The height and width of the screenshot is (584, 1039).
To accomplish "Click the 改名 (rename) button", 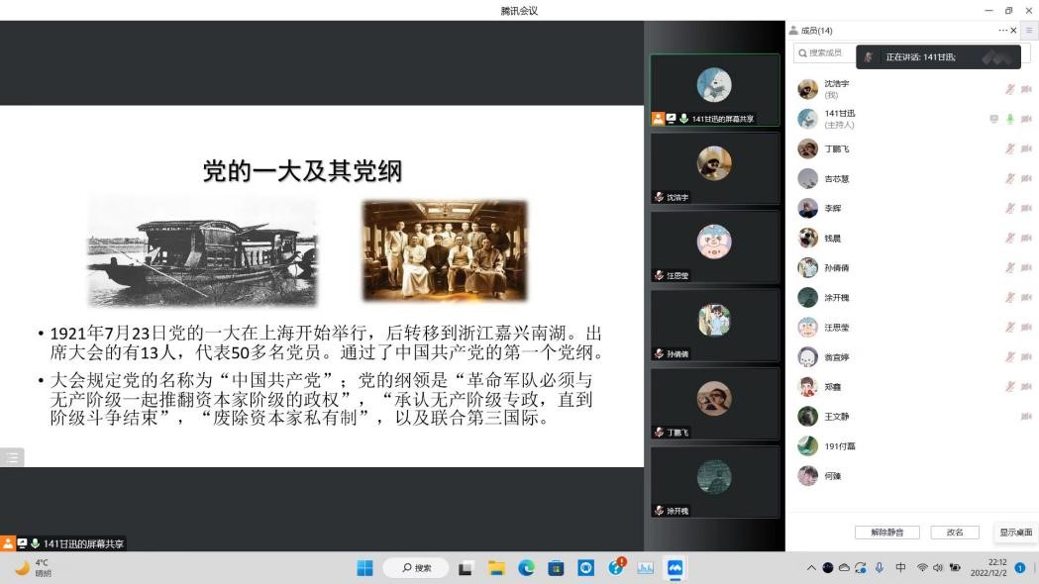I will (x=954, y=533).
